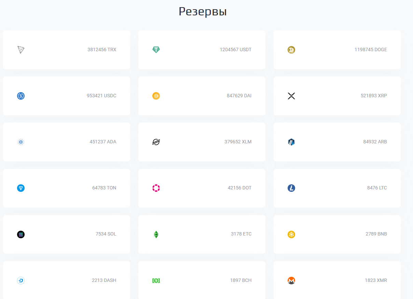This screenshot has height=299, width=413.
Task: Select the 1823 XMR reserve amount
Action: tap(376, 281)
